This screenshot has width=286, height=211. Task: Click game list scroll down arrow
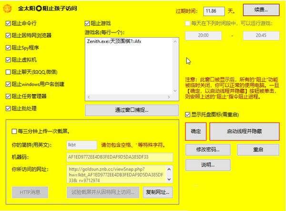[175, 90]
